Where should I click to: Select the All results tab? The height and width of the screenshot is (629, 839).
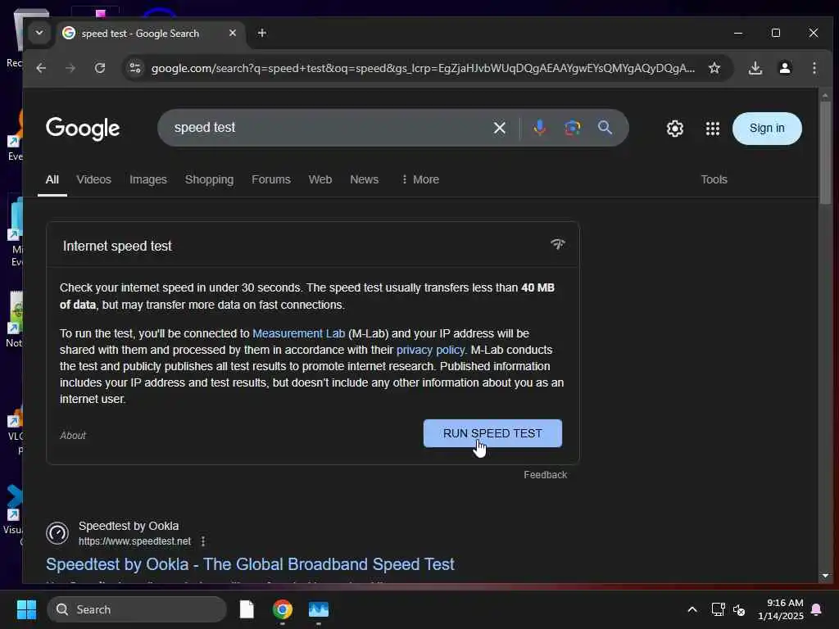(52, 179)
